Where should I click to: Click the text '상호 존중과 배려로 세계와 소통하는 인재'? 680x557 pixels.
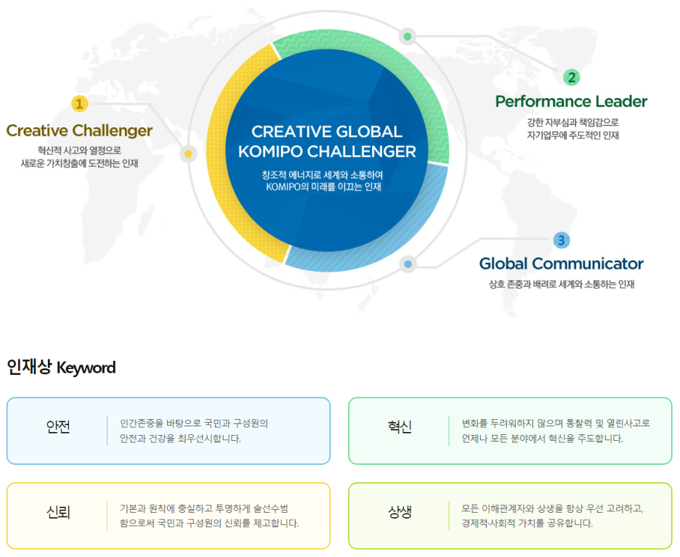(x=562, y=285)
